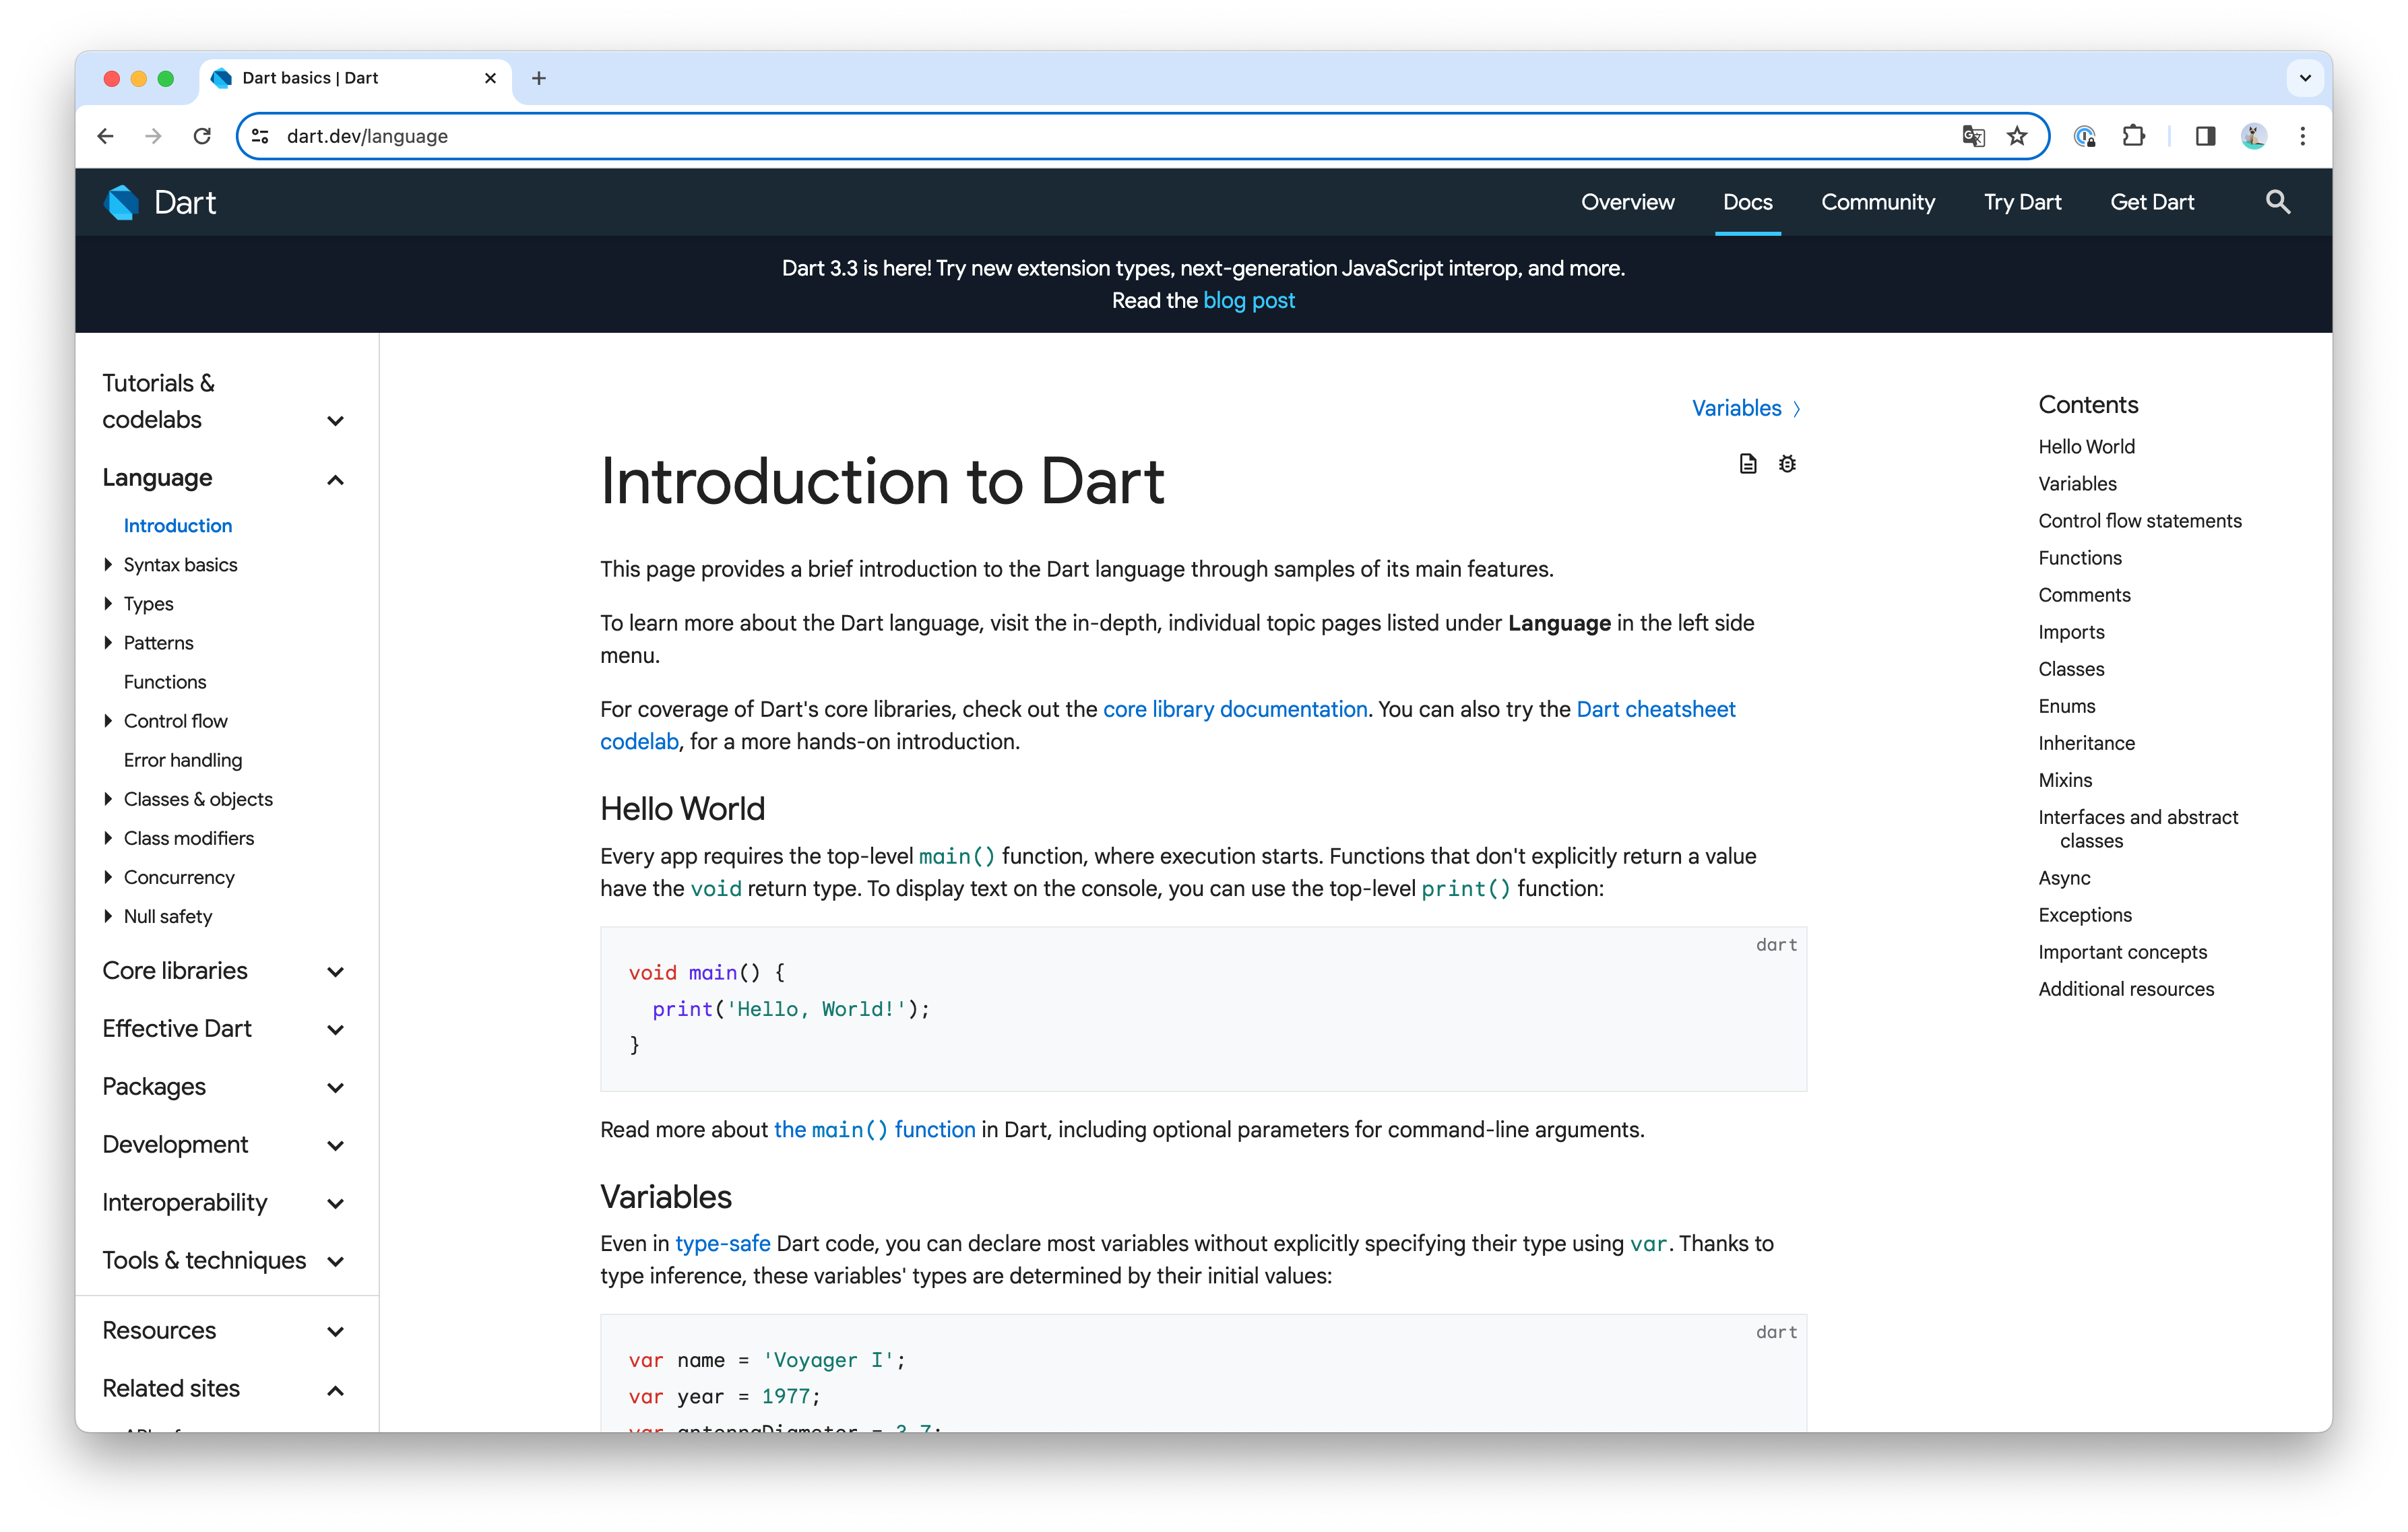
Task: Open the type-safe link
Action: (722, 1244)
